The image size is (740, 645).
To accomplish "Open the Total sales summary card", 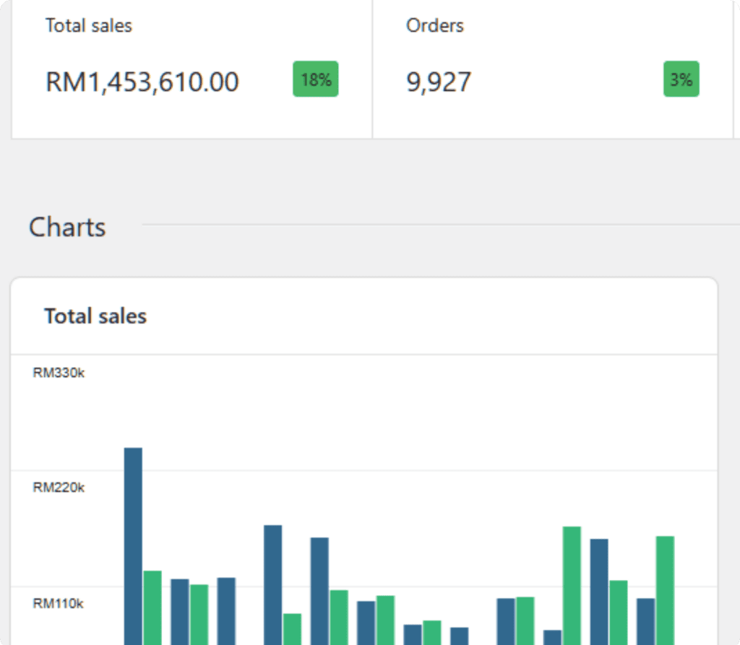I will pos(192,69).
